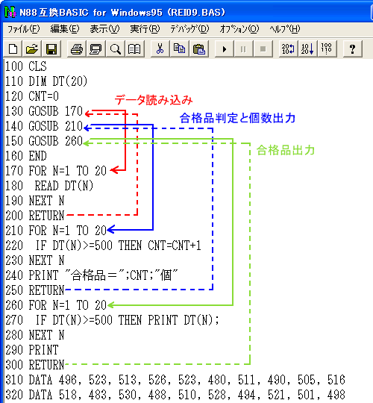Image resolution: width=373 pixels, height=403 pixels.
Task: Click the window title 'N88互換BASIC for Windows95'
Action: coord(91,13)
